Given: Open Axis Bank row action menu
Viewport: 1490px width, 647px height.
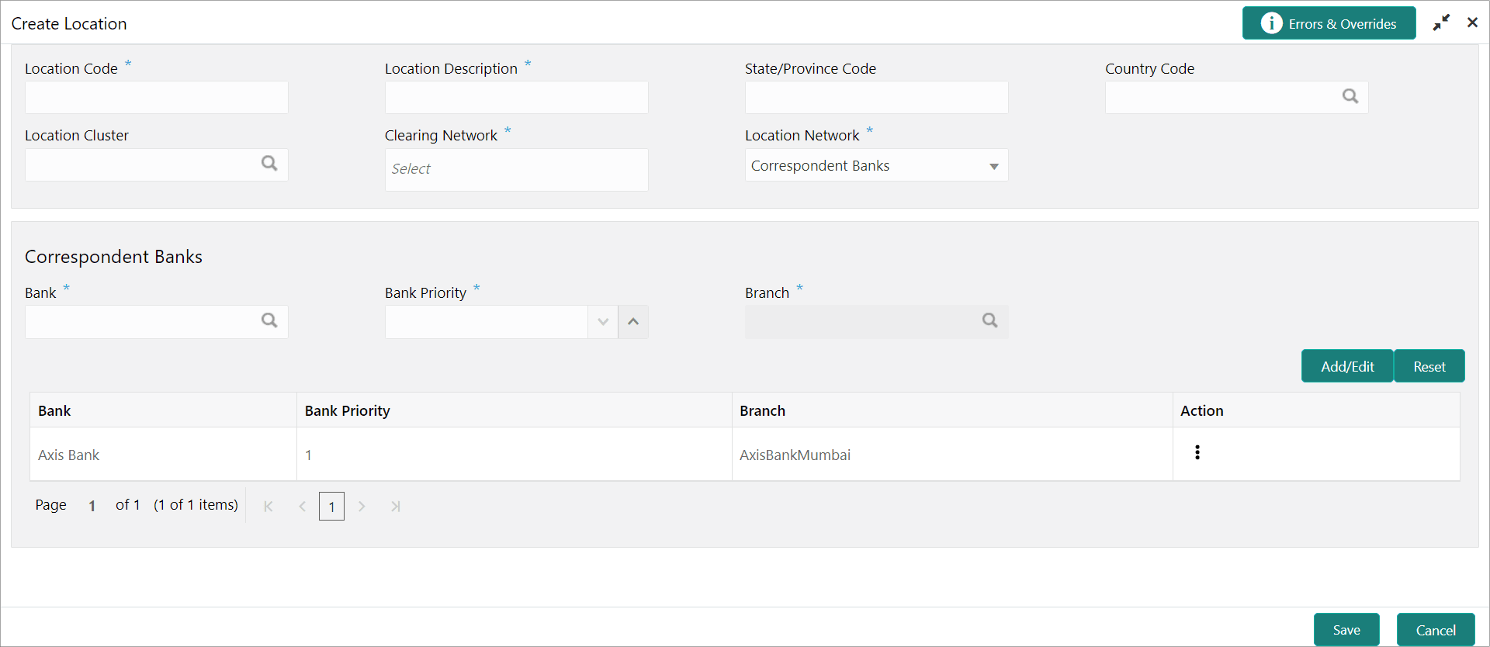Looking at the screenshot, I should pos(1197,452).
